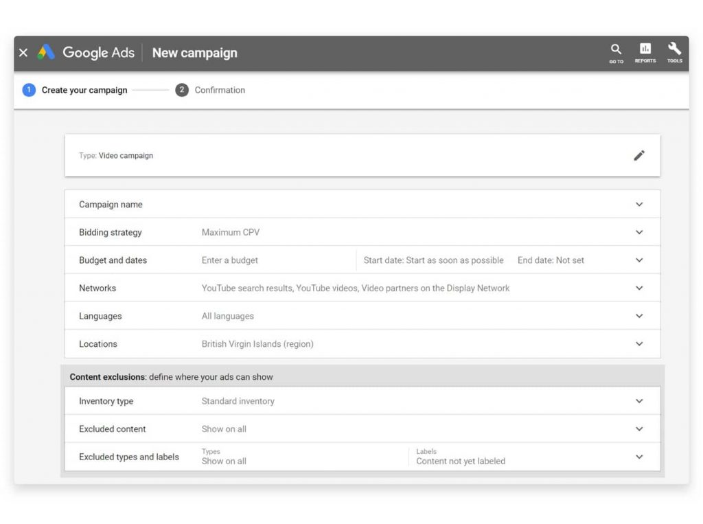The height and width of the screenshot is (524, 703).
Task: Expand the Locations row chevron
Action: [639, 343]
